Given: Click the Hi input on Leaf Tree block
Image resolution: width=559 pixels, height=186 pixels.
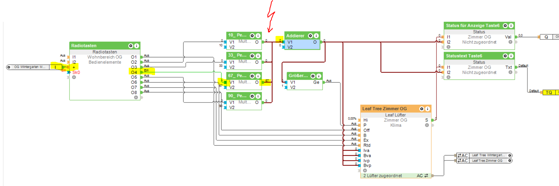Looking at the screenshot, I should (x=365, y=120).
